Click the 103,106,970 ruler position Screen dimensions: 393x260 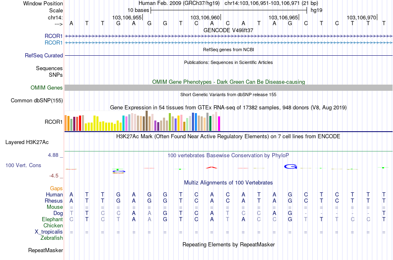click(x=362, y=17)
